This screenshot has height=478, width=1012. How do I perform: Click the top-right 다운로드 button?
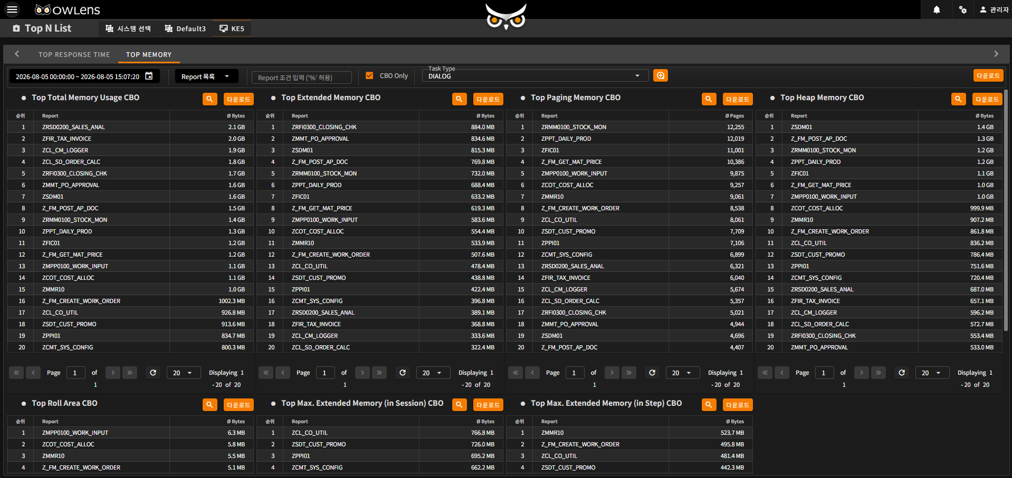coord(988,75)
